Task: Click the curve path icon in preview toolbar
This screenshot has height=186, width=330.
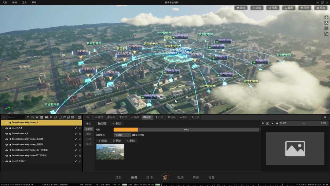Action: point(263,123)
